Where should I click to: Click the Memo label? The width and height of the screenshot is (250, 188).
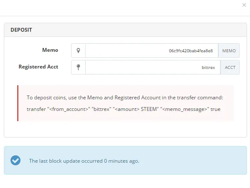click(x=50, y=50)
